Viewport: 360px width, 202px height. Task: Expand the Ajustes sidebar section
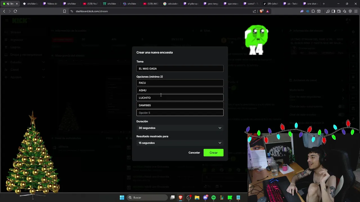(24, 77)
